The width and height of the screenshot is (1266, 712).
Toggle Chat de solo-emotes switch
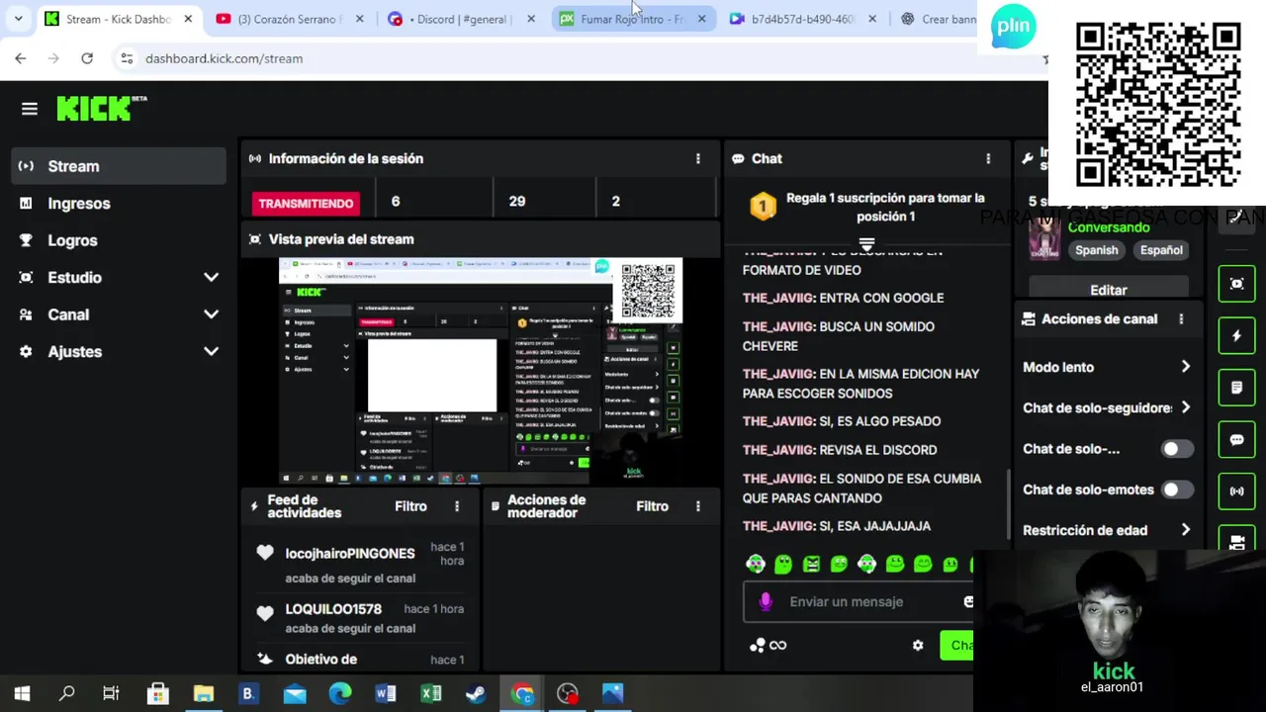click(1176, 489)
